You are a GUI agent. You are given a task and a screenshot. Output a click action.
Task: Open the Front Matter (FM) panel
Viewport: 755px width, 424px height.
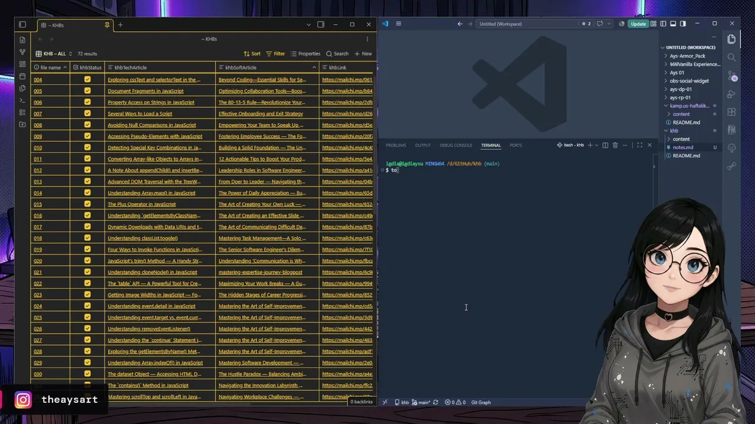[732, 130]
